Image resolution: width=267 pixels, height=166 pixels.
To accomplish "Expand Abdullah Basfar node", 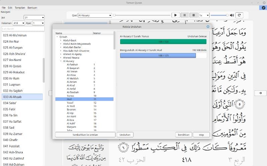I will 61,47.
